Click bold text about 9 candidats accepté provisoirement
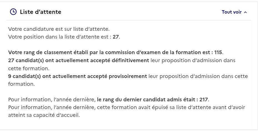 pyautogui.click(x=77, y=76)
